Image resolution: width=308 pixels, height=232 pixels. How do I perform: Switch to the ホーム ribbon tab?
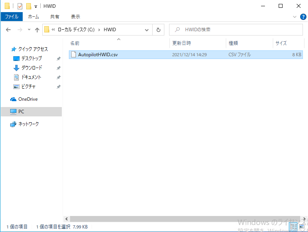coord(33,17)
